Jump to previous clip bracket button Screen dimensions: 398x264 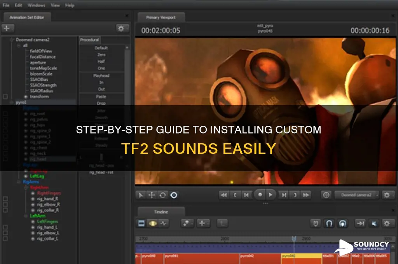pos(235,195)
